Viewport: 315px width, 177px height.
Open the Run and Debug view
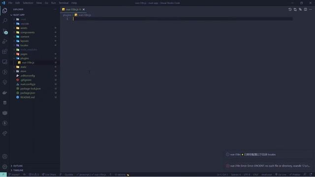[x=4, y=41]
